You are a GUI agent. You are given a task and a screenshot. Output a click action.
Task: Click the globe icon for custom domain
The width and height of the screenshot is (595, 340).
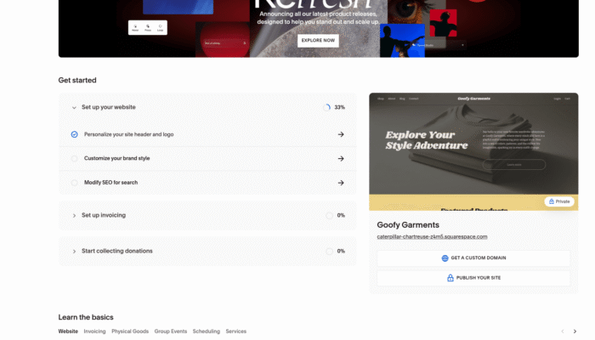445,258
